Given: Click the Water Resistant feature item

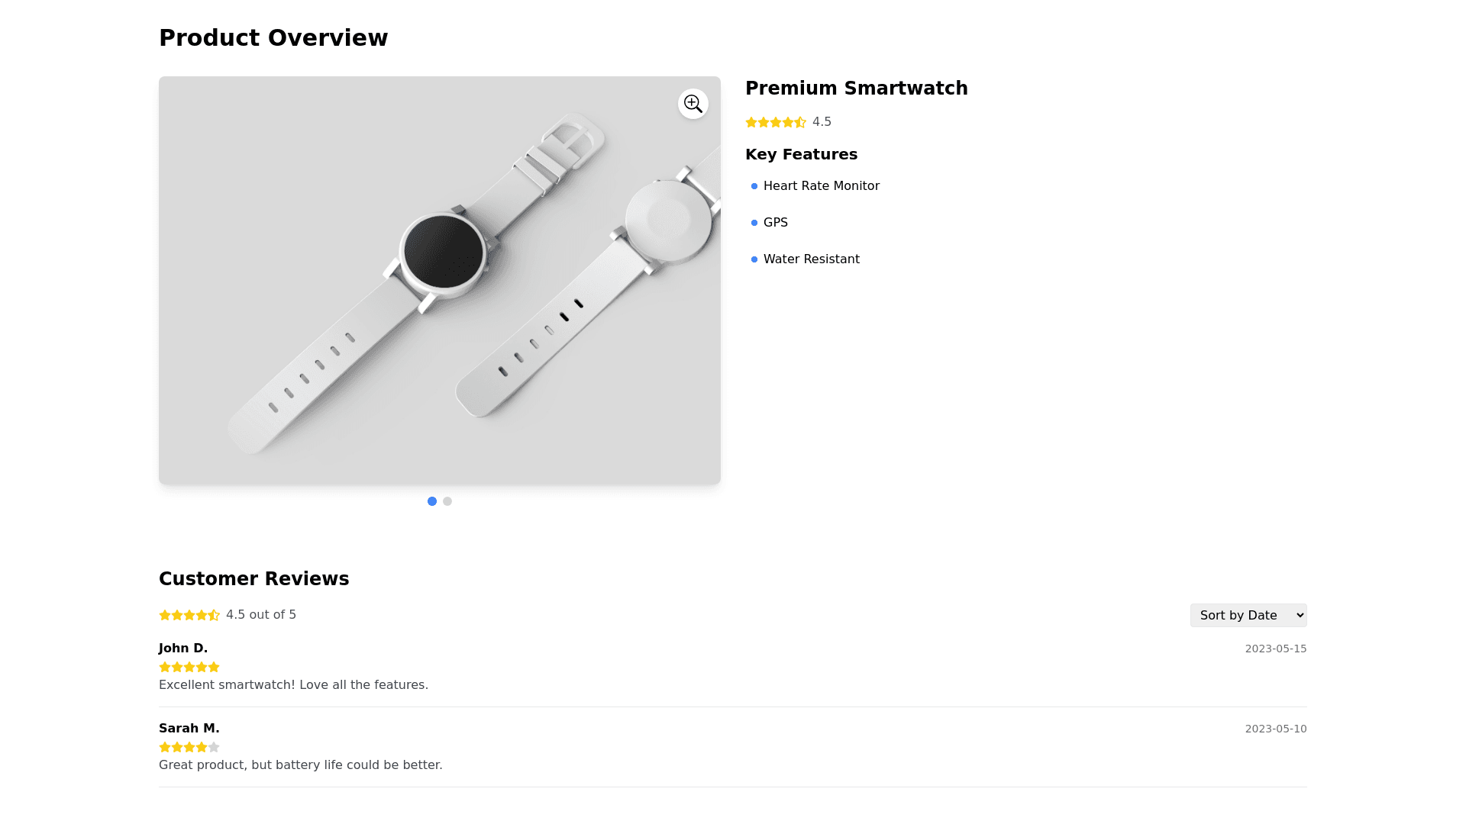Looking at the screenshot, I should coord(811,259).
